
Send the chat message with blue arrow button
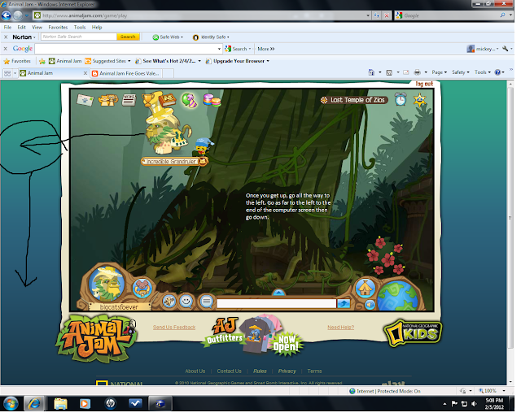pos(344,303)
